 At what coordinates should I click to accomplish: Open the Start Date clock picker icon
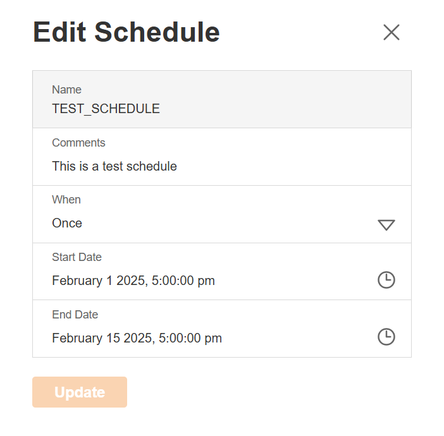386,280
